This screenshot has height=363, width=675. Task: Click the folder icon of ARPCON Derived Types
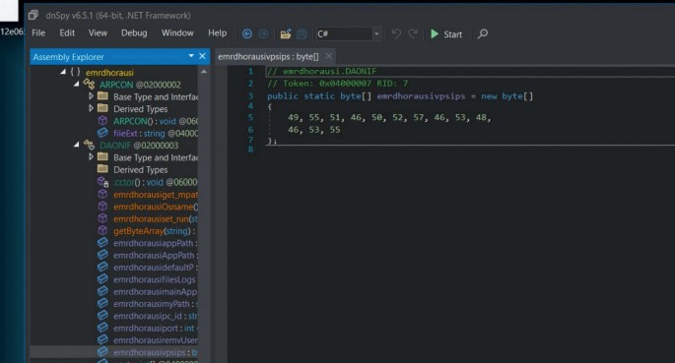102,108
